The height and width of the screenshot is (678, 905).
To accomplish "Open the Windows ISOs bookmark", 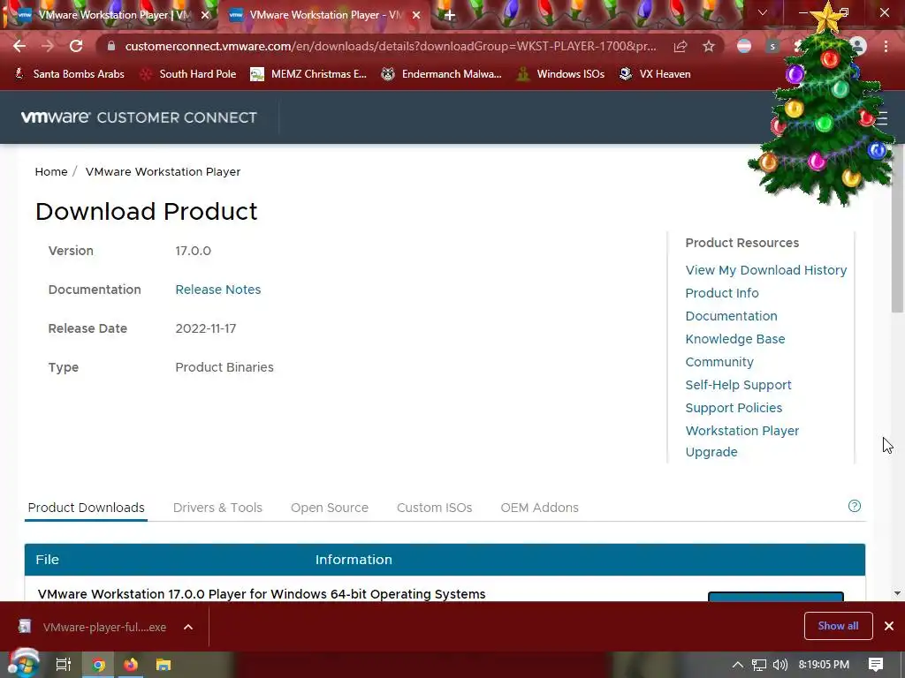I will pos(560,74).
